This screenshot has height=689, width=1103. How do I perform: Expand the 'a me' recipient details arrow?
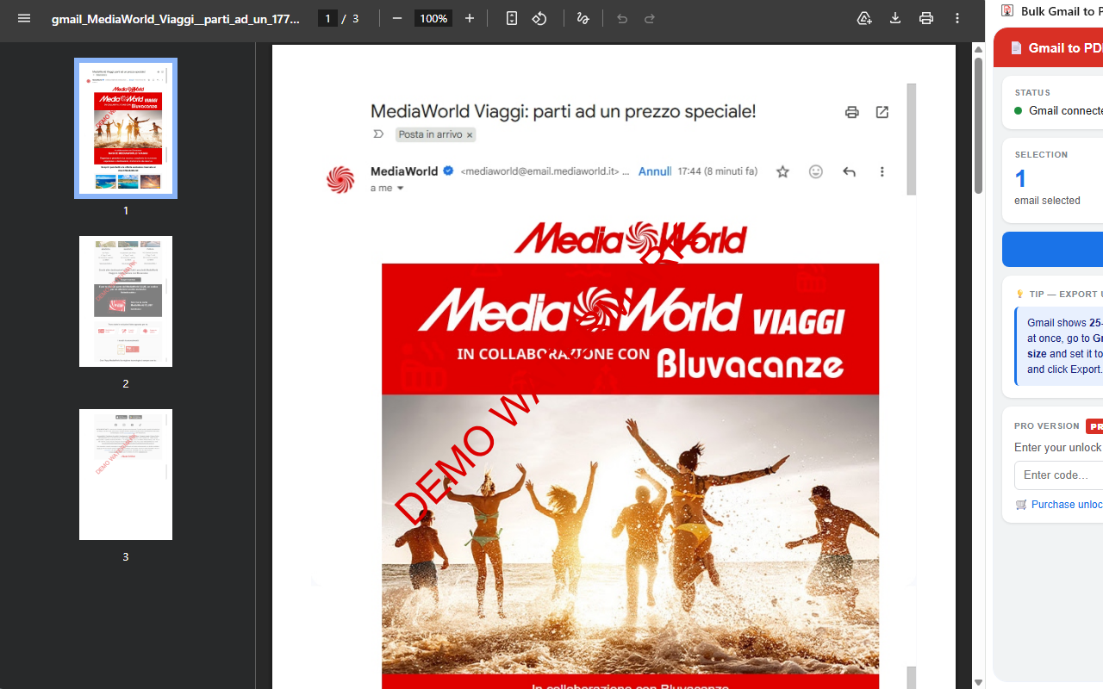400,189
